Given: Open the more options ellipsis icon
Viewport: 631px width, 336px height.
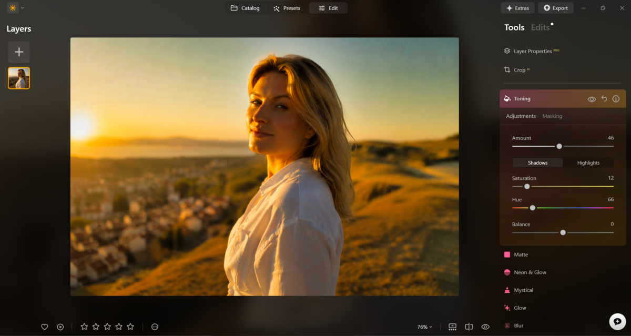Looking at the screenshot, I should tap(155, 327).
